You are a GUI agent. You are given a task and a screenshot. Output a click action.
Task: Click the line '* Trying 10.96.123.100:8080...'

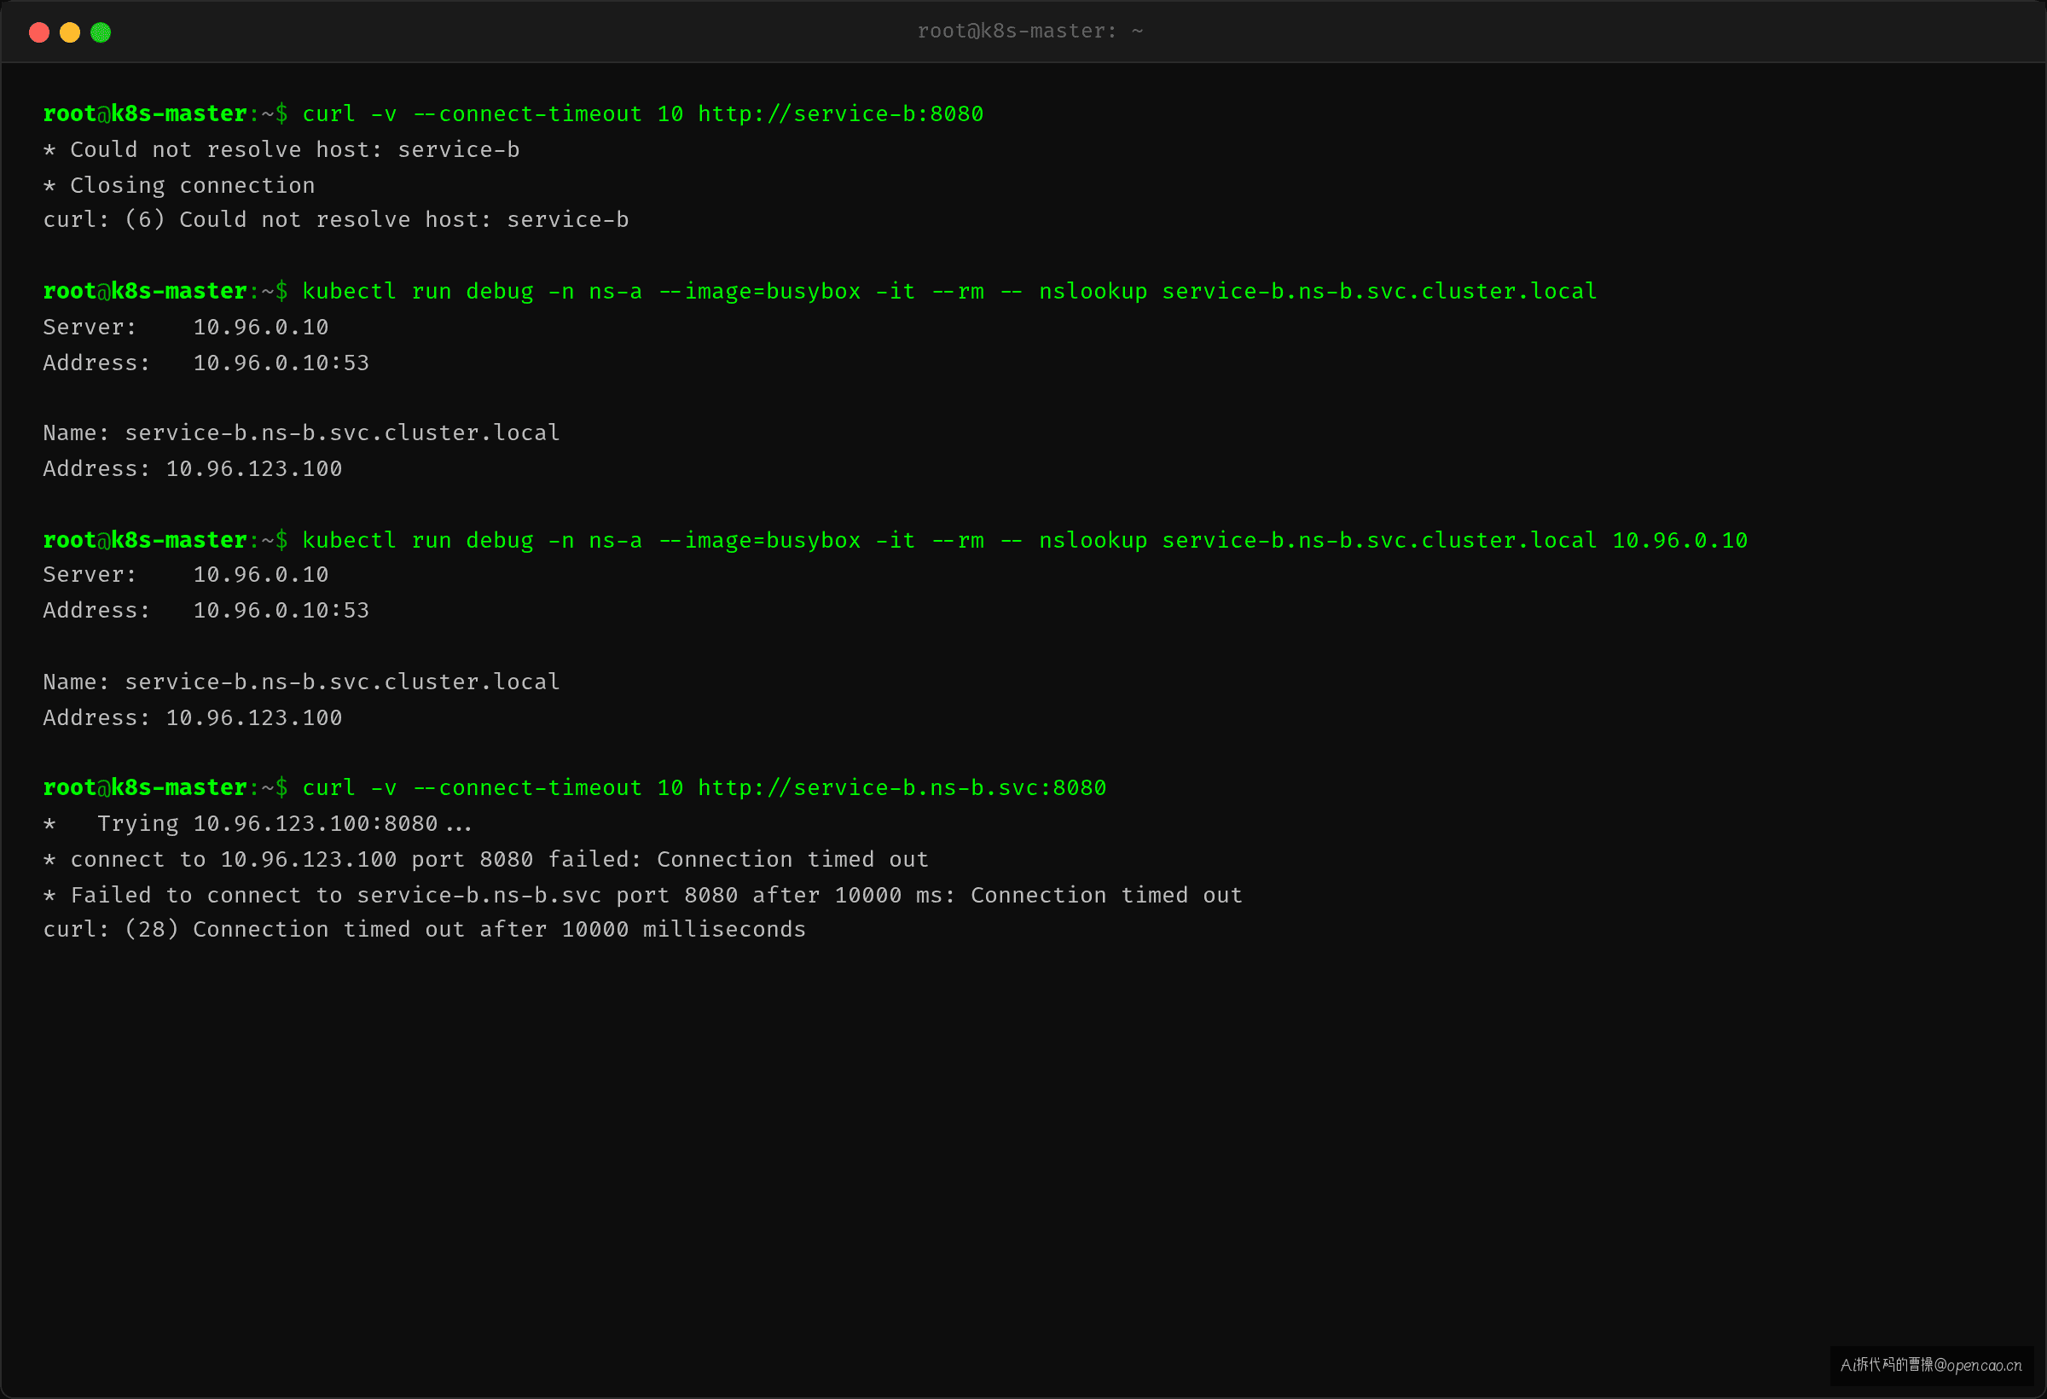point(258,824)
